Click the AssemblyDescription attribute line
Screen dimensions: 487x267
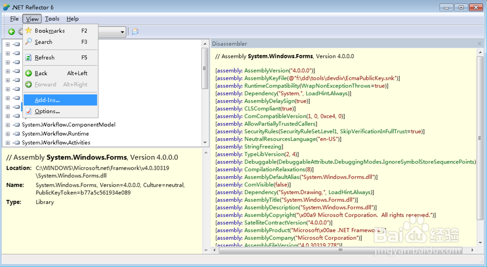296,208
